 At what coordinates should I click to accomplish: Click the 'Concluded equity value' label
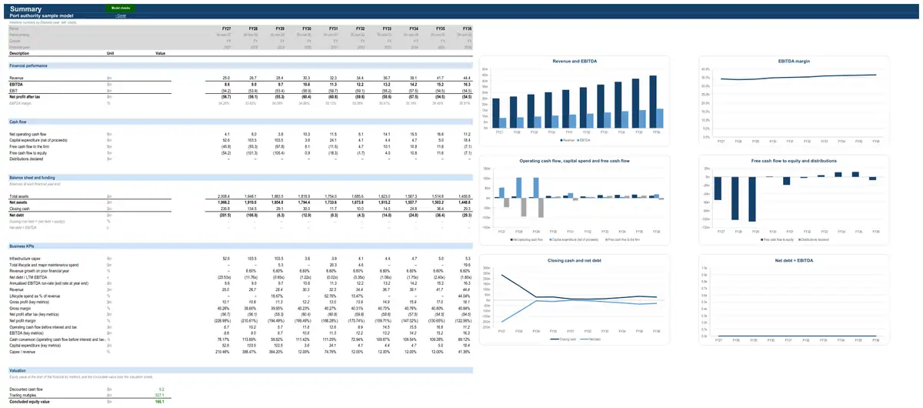[29, 402]
